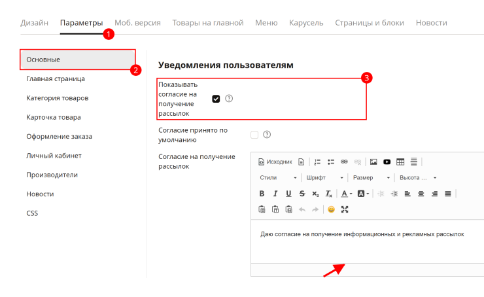Open Главная страница settings
484x297 pixels.
56,79
